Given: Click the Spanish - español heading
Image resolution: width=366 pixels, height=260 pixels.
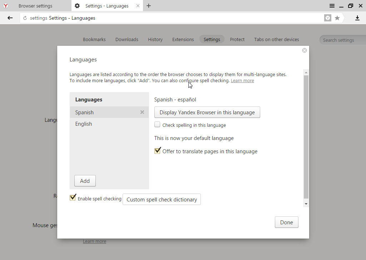Looking at the screenshot, I should (175, 100).
